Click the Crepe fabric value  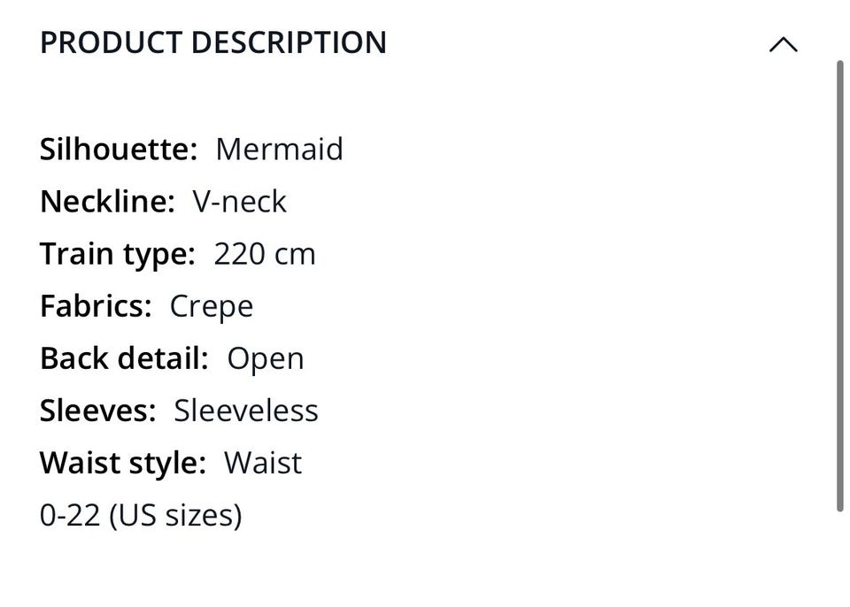pos(212,306)
